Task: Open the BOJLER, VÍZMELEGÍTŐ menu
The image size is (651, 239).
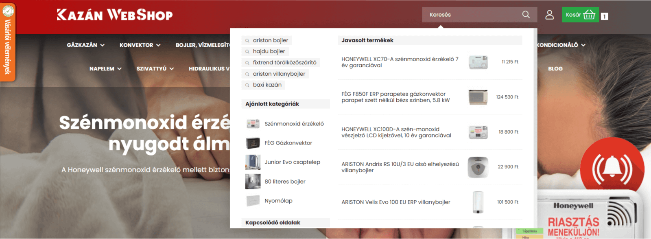Action: [x=203, y=45]
